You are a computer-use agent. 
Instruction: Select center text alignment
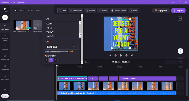[x=51, y=60]
